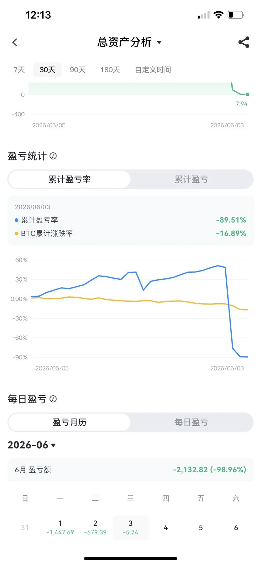Select June 1 with -1,447.69 loss

click(x=60, y=527)
